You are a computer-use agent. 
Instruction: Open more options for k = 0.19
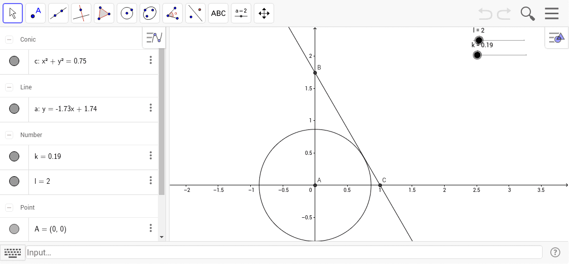(151, 156)
